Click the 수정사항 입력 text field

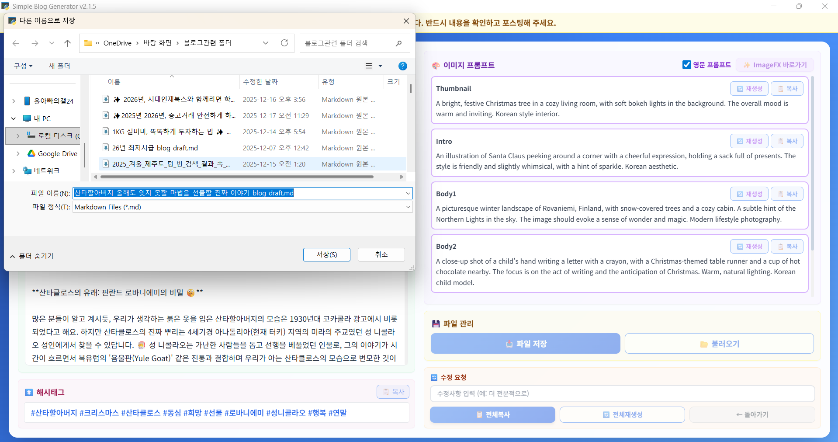(x=622, y=393)
